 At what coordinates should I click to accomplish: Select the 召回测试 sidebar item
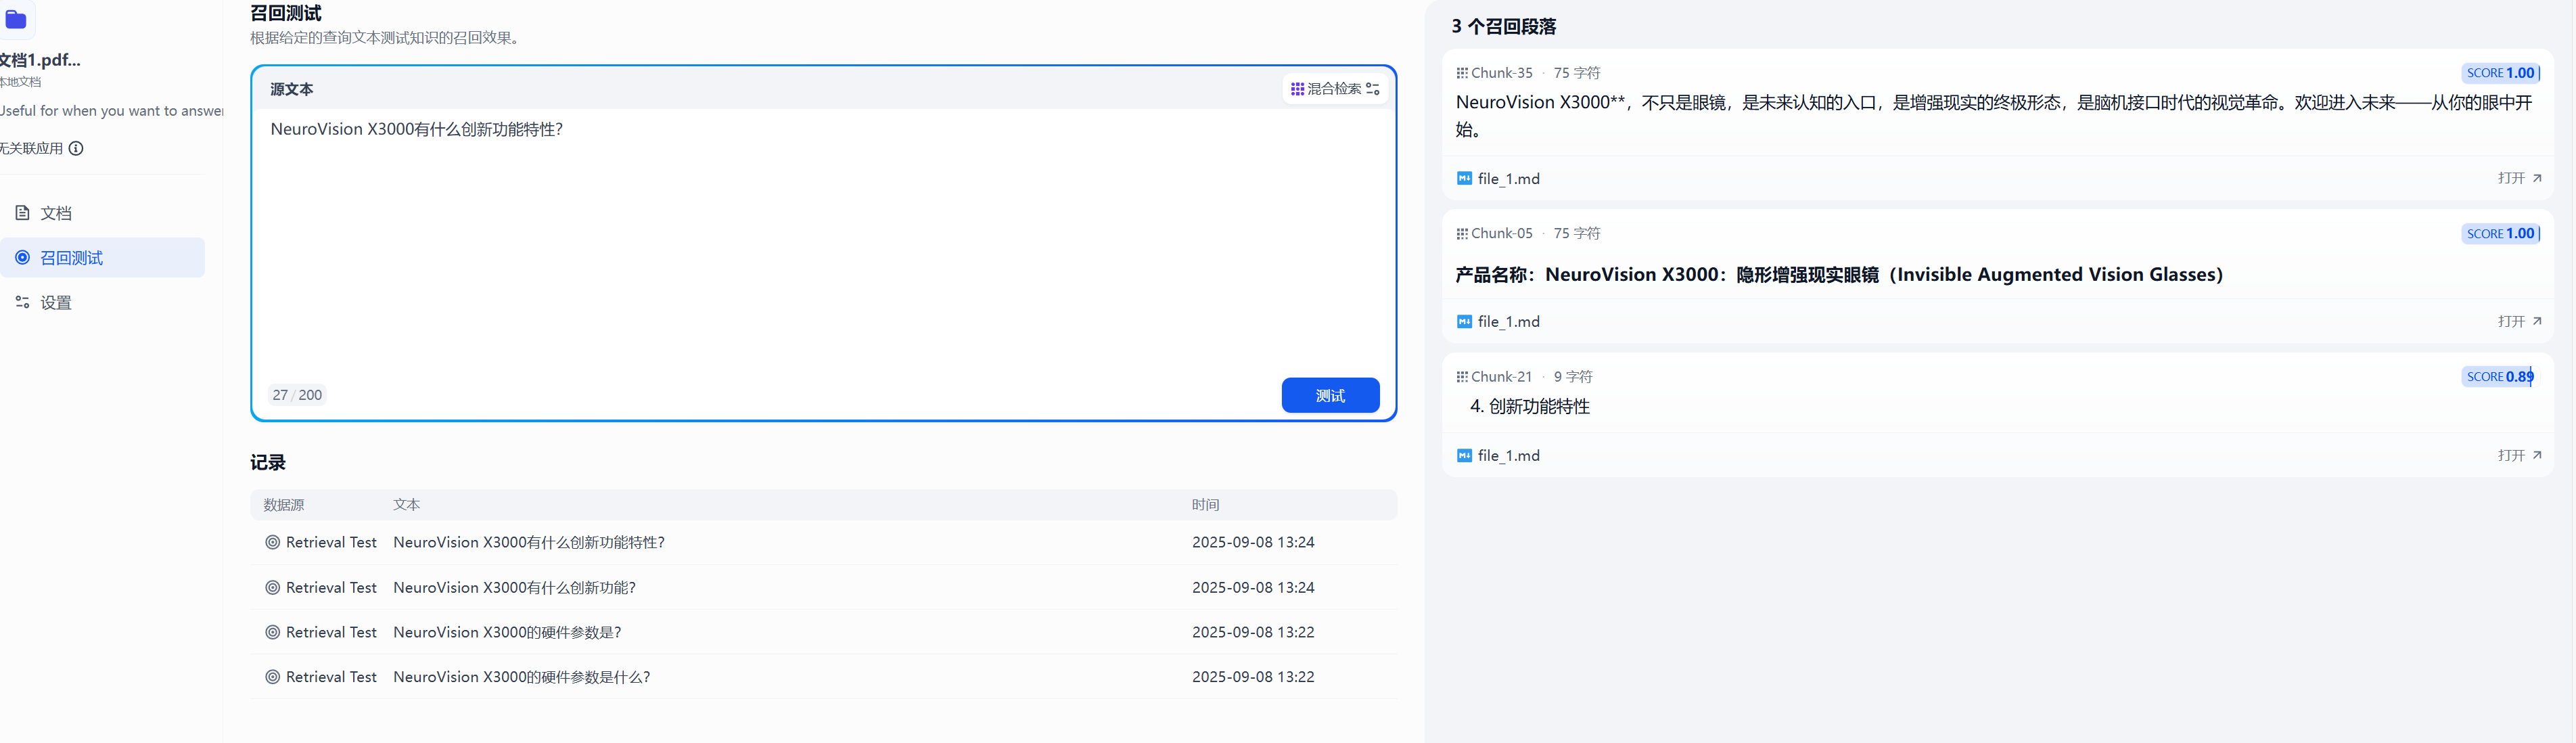click(72, 258)
